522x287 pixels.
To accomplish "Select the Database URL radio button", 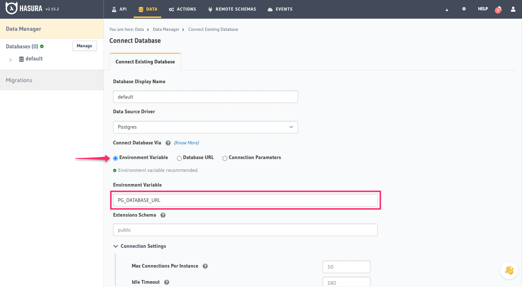I will pos(179,158).
